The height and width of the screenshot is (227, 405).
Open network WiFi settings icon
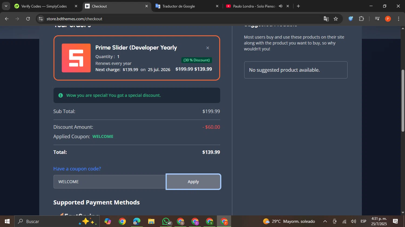(x=344, y=221)
